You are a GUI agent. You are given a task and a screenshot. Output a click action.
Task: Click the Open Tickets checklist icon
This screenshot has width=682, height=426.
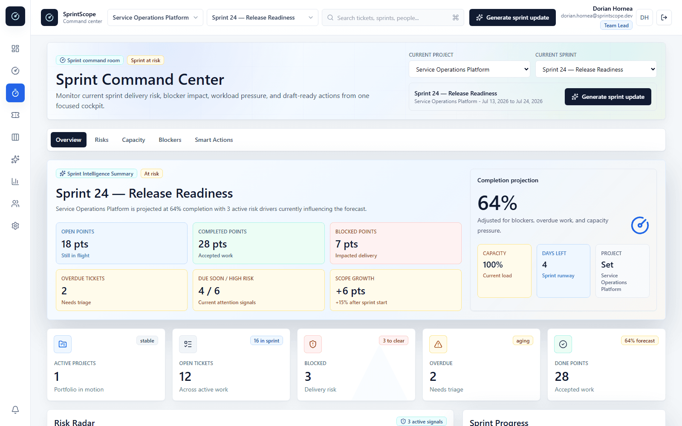188,344
